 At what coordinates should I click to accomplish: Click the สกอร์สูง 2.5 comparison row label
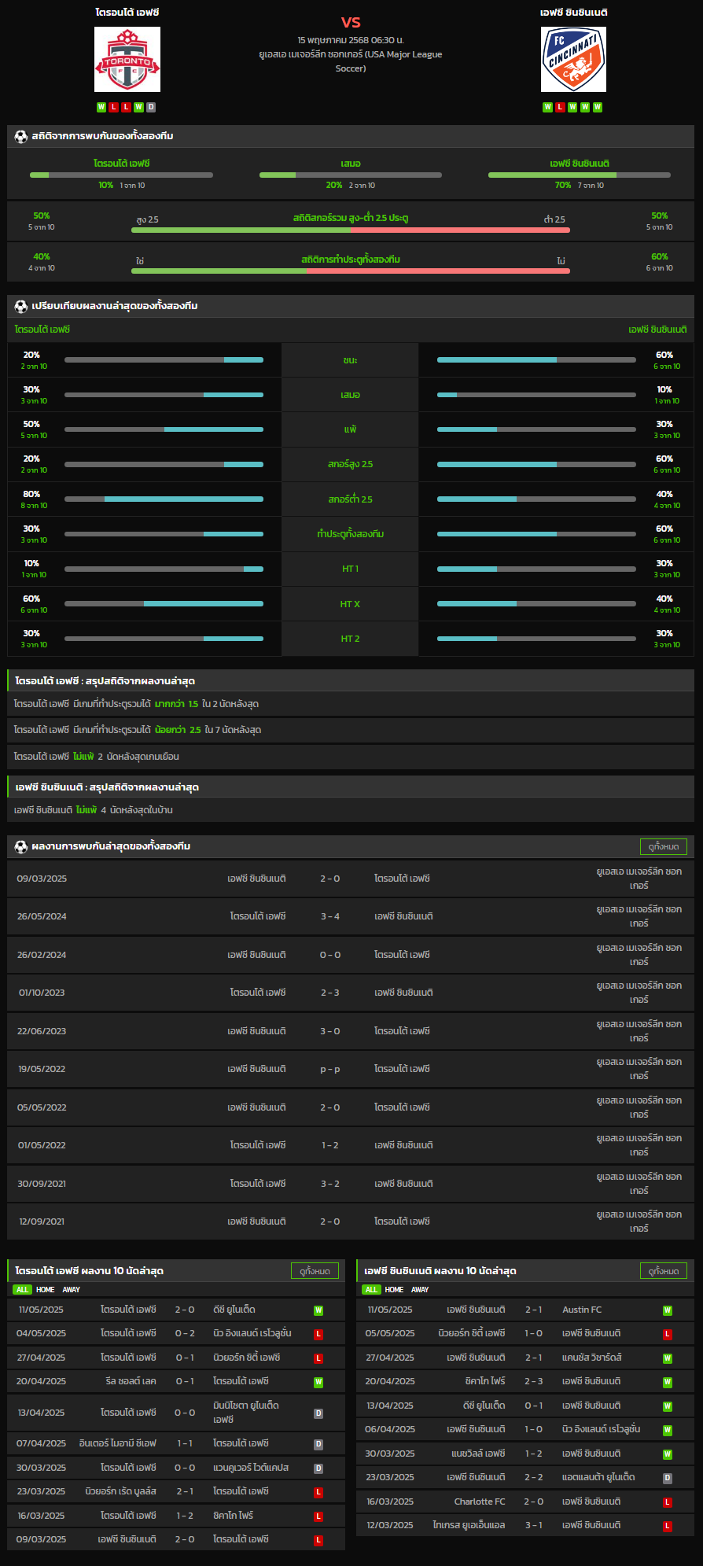coord(351,464)
